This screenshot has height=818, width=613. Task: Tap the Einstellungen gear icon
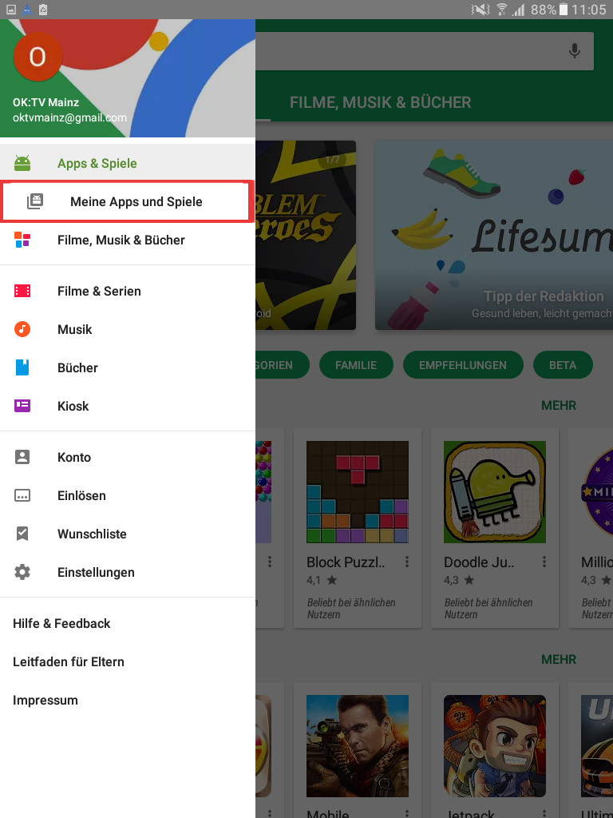(22, 572)
